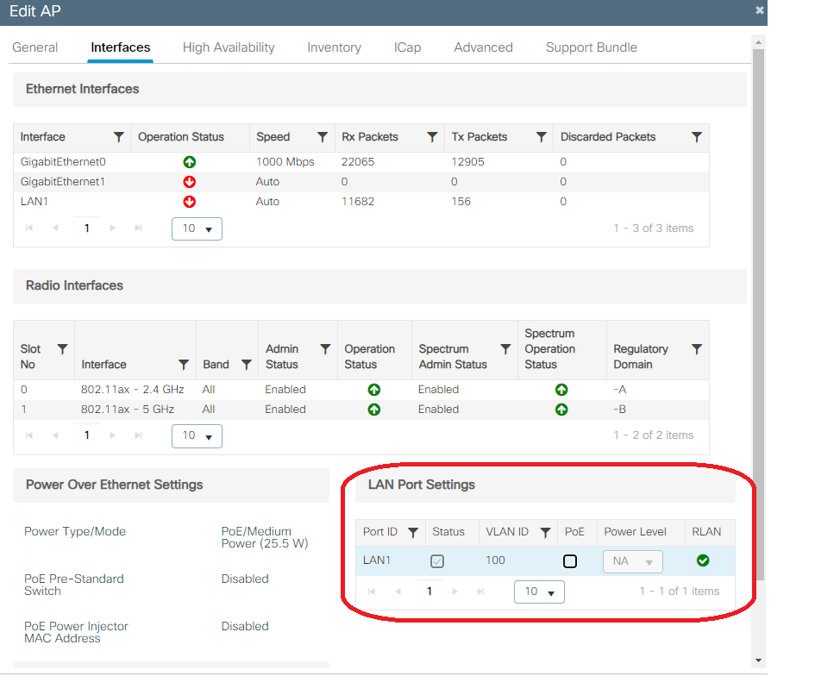
Task: Filter the Tx Packets column
Action: click(541, 137)
